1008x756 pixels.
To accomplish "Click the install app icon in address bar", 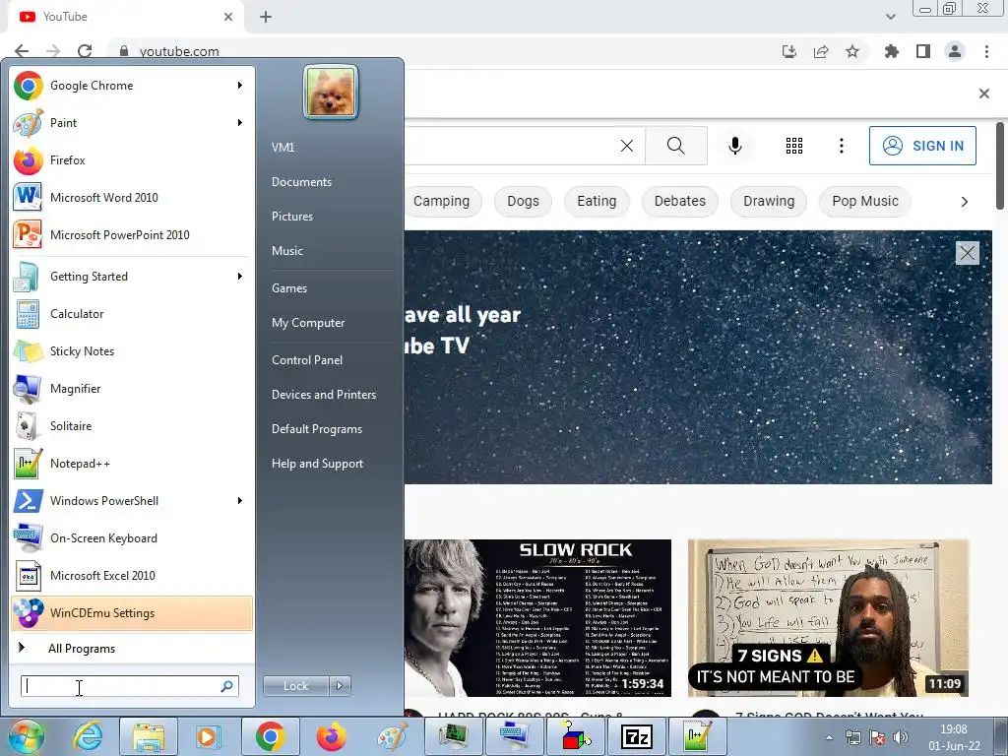I will click(x=789, y=51).
